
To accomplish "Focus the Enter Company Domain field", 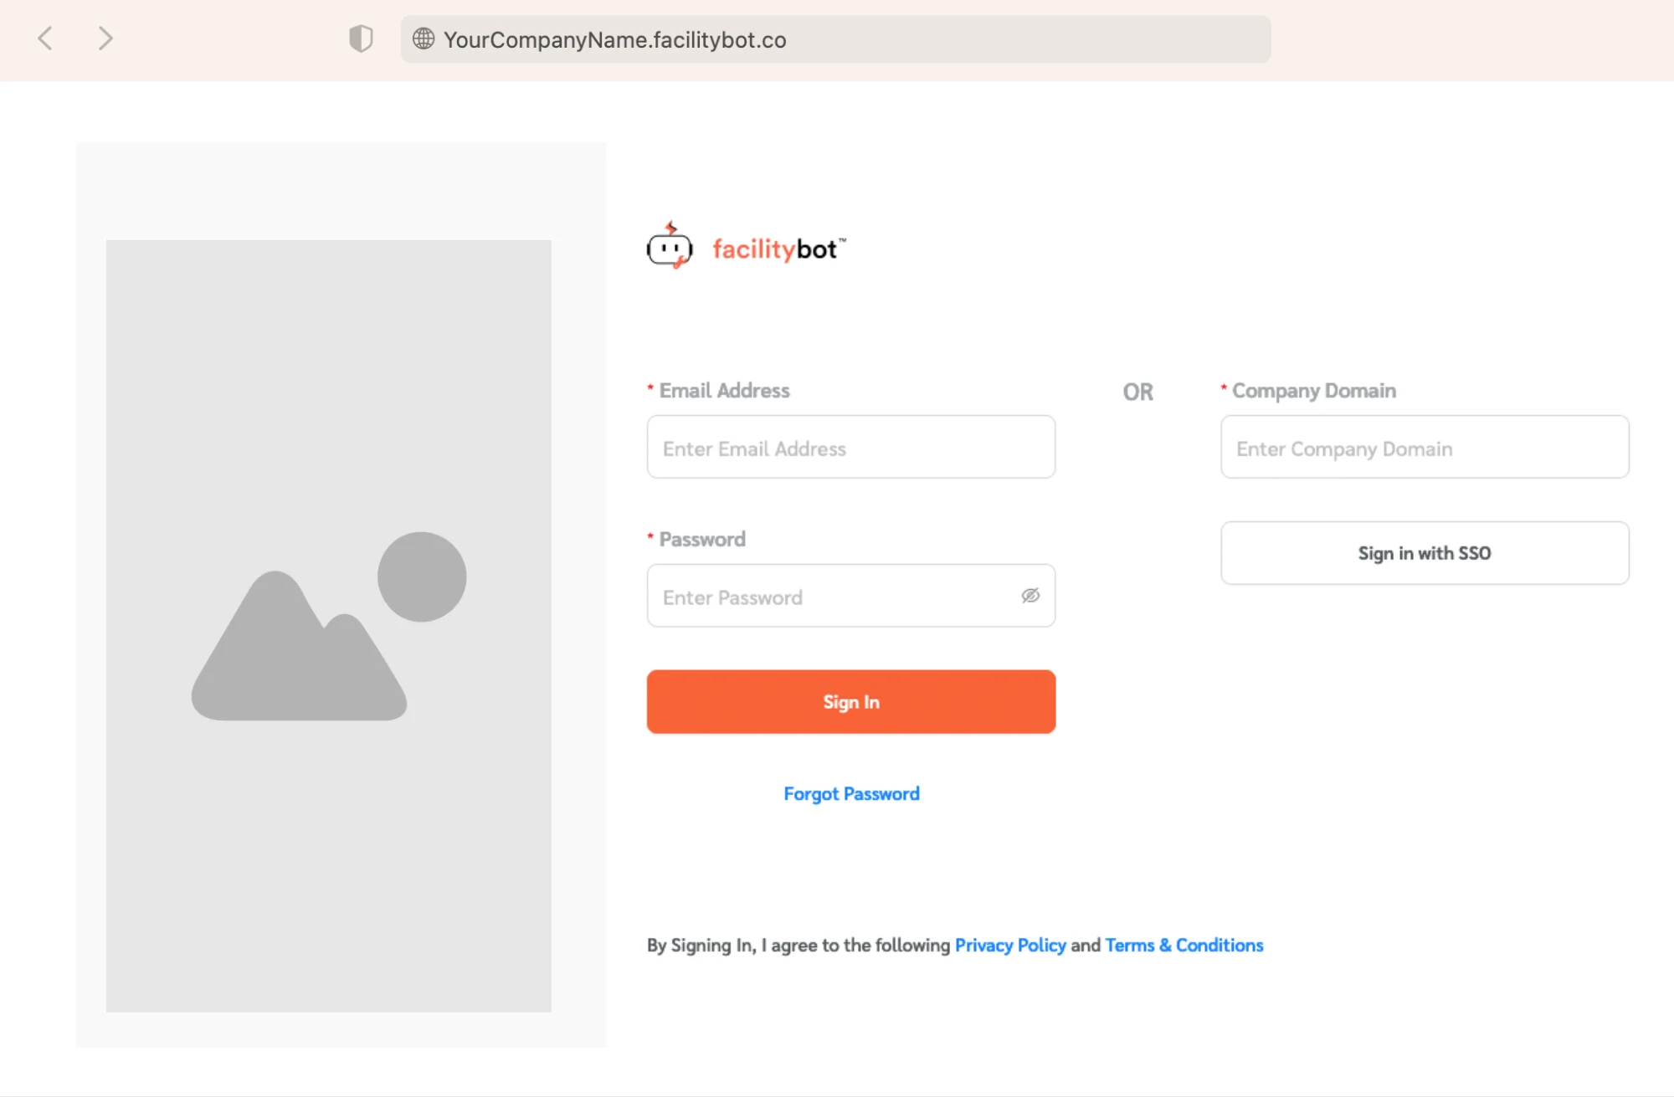I will (1424, 448).
